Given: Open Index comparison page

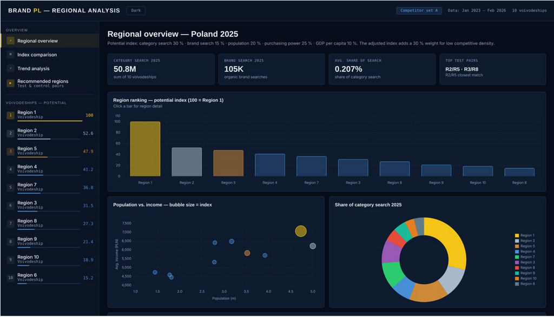Looking at the screenshot, I should click(x=50, y=55).
